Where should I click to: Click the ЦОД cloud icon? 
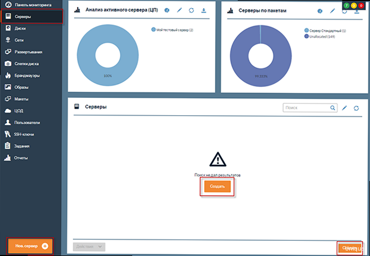pos(8,111)
